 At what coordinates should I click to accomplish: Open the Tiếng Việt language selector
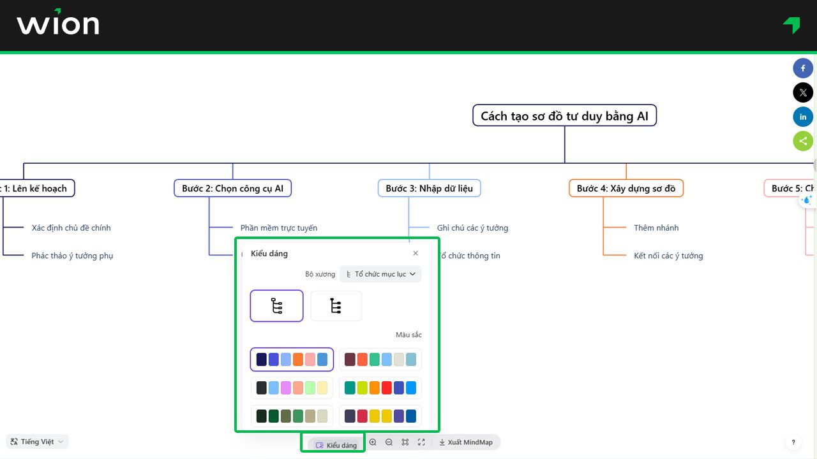click(x=37, y=442)
